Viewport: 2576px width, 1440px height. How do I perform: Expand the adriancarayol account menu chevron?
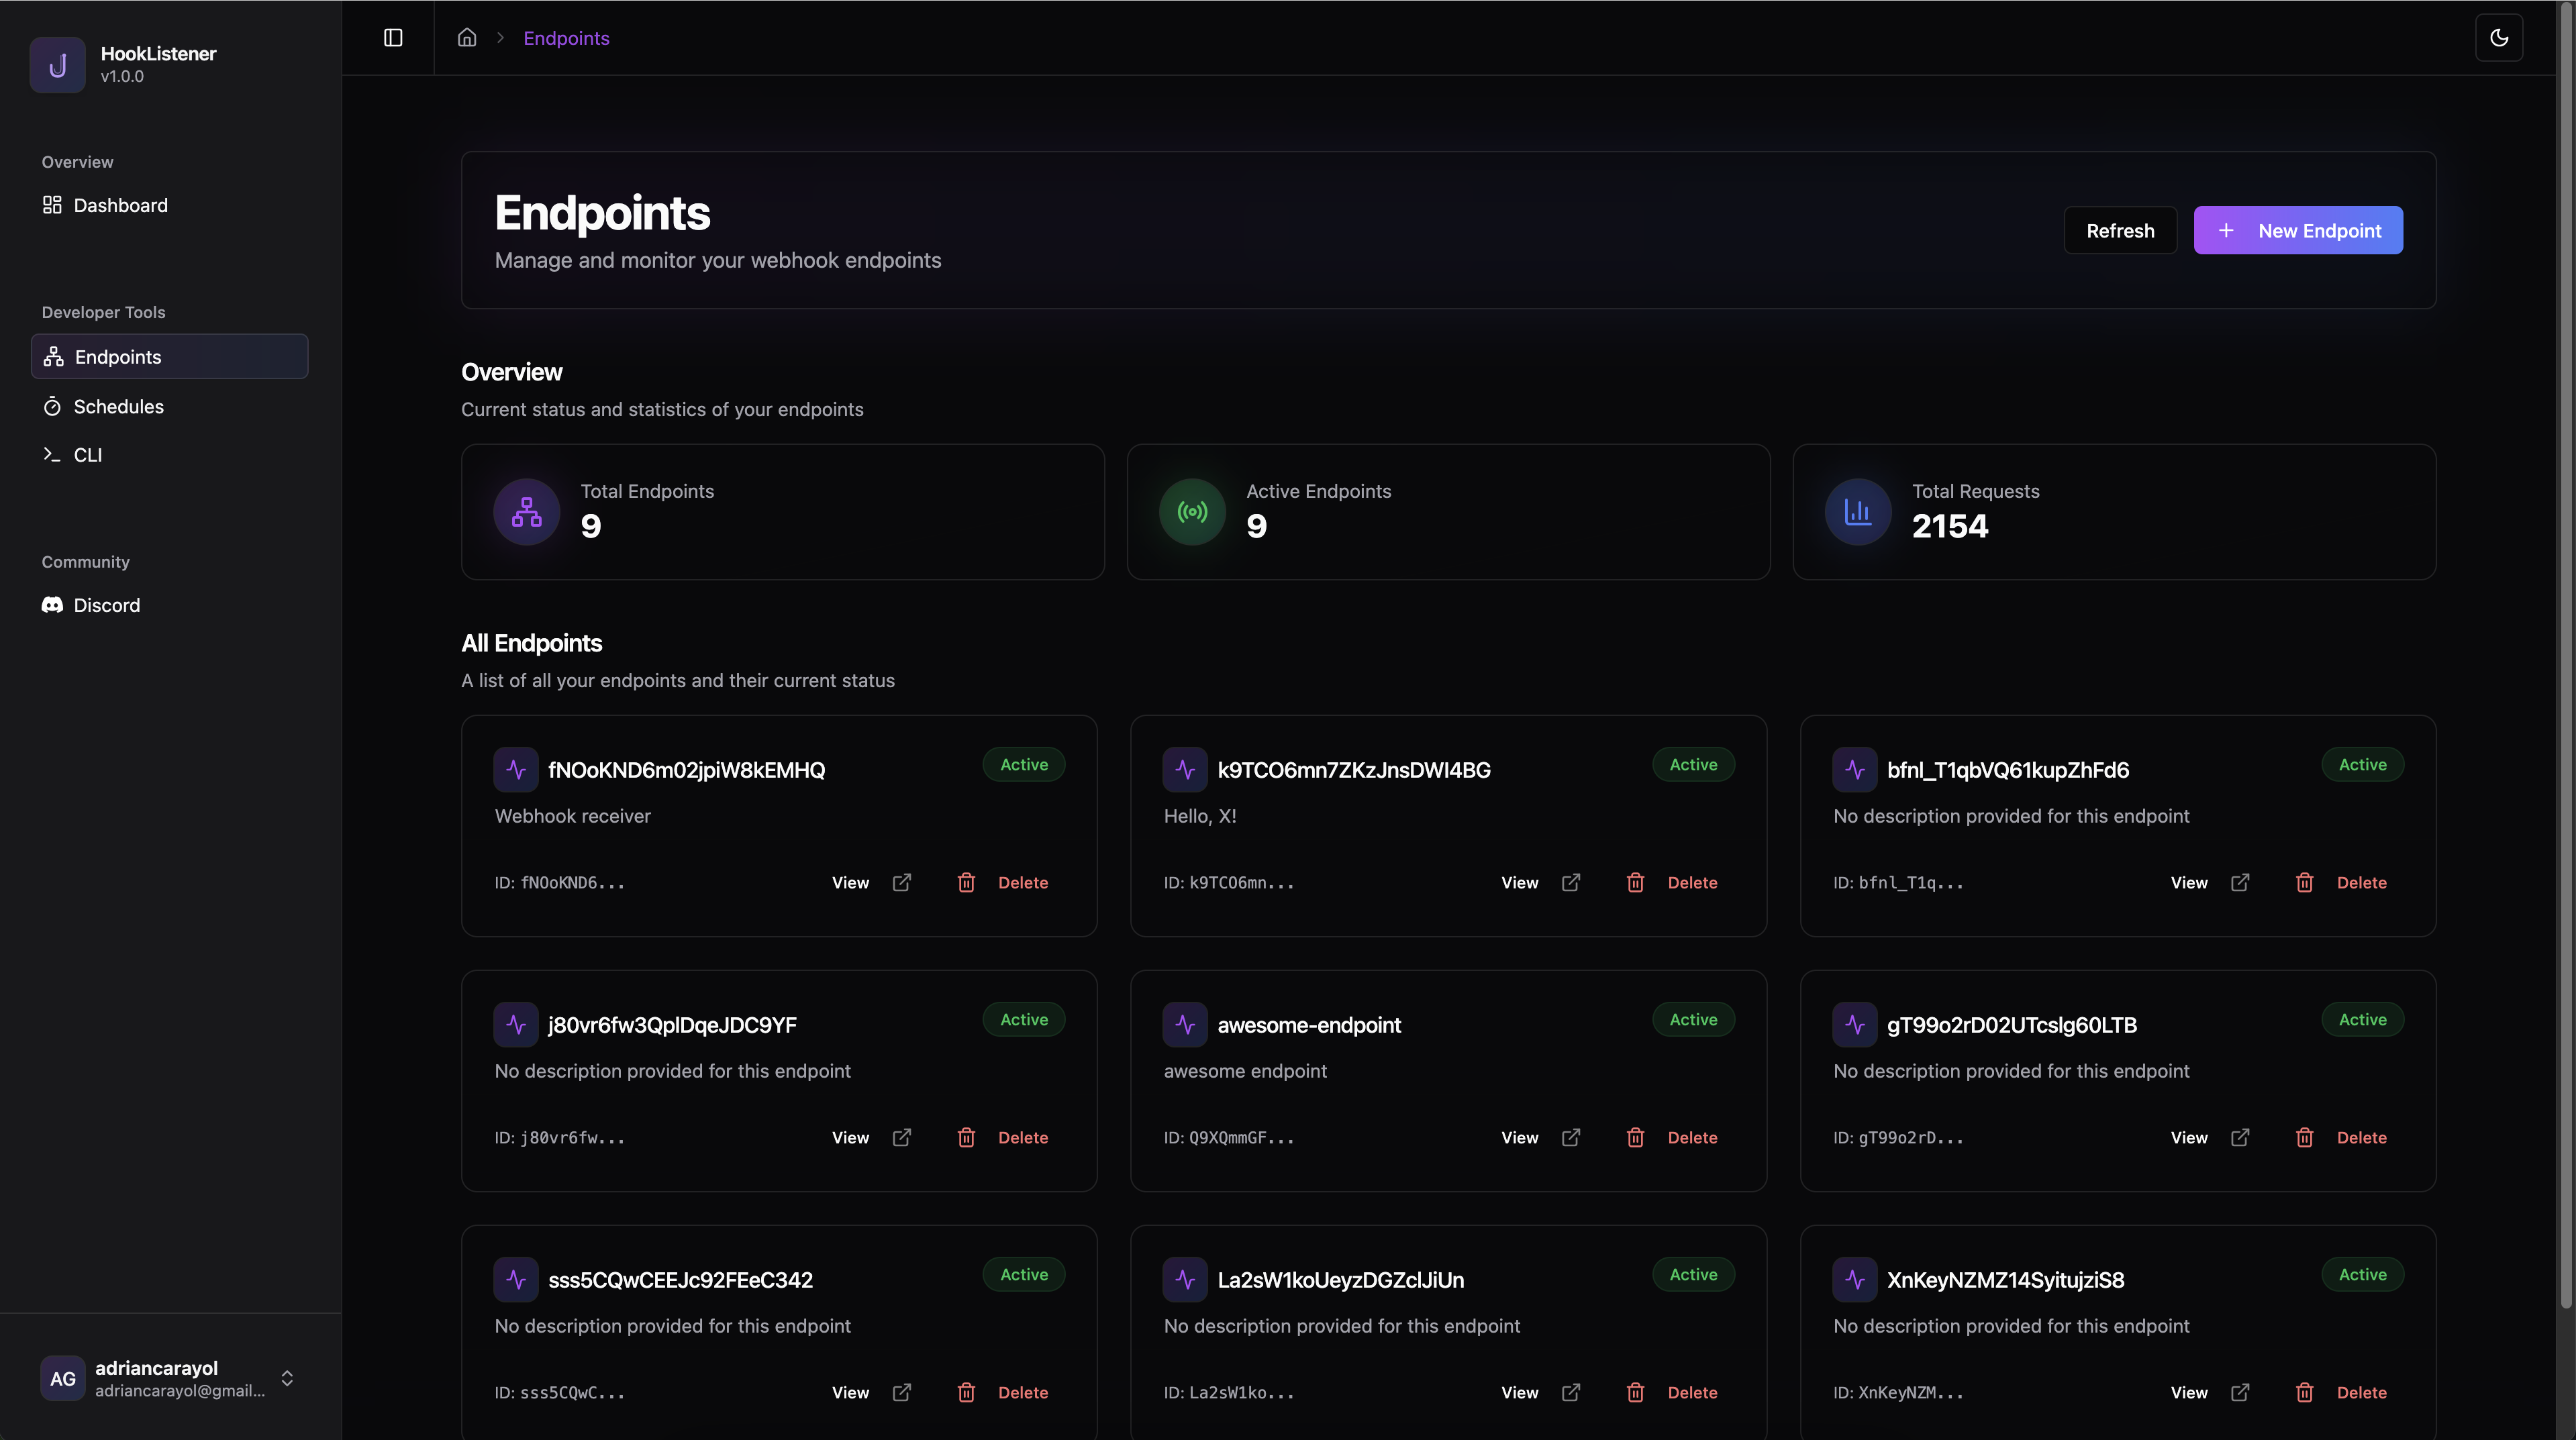point(287,1378)
